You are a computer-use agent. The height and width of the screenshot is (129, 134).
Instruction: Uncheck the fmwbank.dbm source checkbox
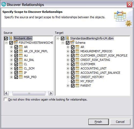6,38
